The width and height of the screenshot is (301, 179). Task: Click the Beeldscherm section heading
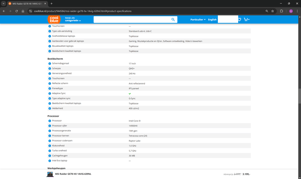[x=55, y=59]
